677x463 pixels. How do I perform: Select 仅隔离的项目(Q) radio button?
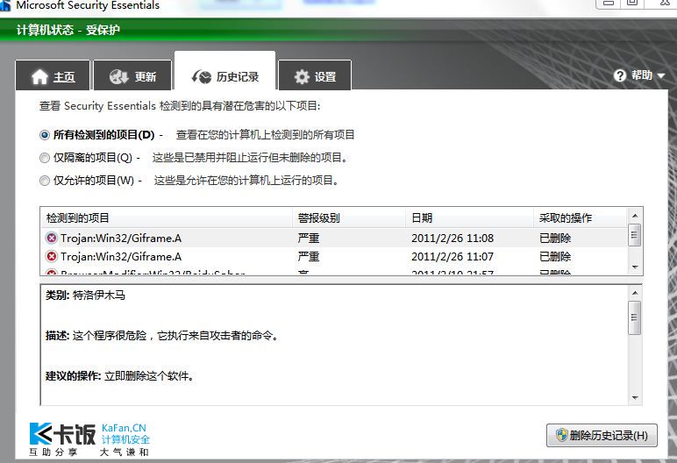point(45,158)
